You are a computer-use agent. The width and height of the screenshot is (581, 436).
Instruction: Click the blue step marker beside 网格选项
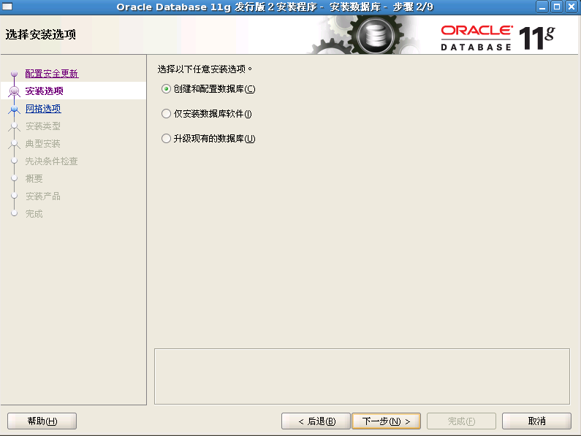pos(14,109)
